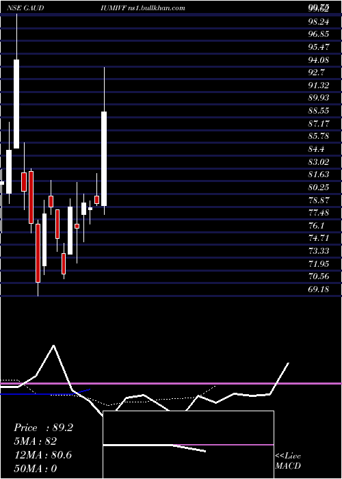Viewport: 342px width, 479px height.
Task: Click the tallest white candlestick body near 94
Action: click(16, 104)
